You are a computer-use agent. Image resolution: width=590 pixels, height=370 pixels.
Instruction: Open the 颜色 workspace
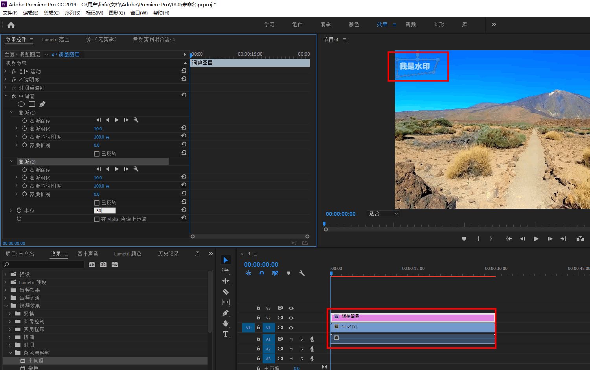[354, 24]
